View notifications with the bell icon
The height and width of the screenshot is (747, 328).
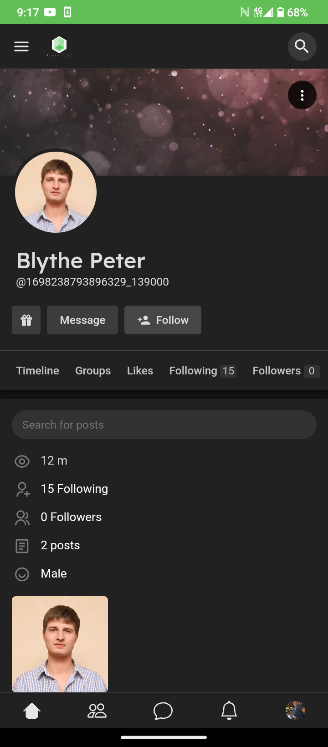coord(229,711)
